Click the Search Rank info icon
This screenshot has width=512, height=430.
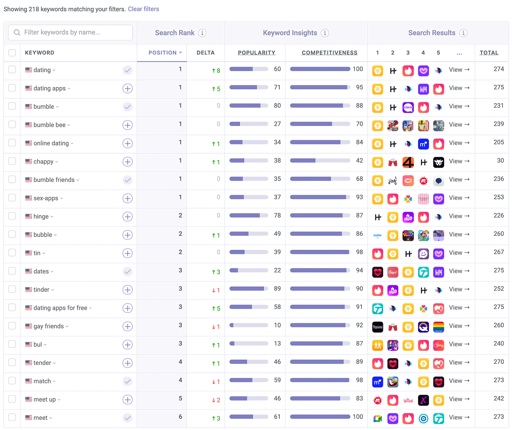click(x=202, y=33)
